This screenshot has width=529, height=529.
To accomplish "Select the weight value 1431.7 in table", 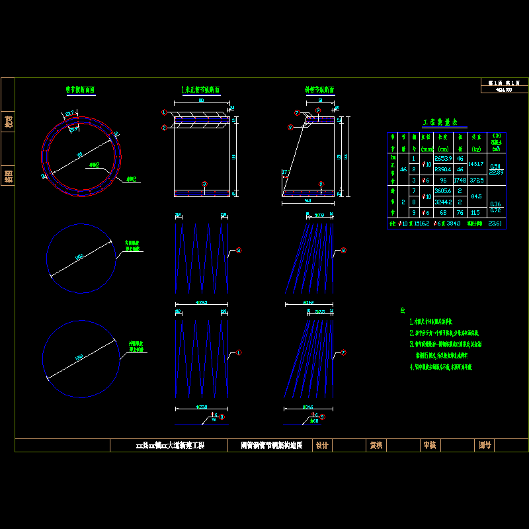I will pos(476,164).
